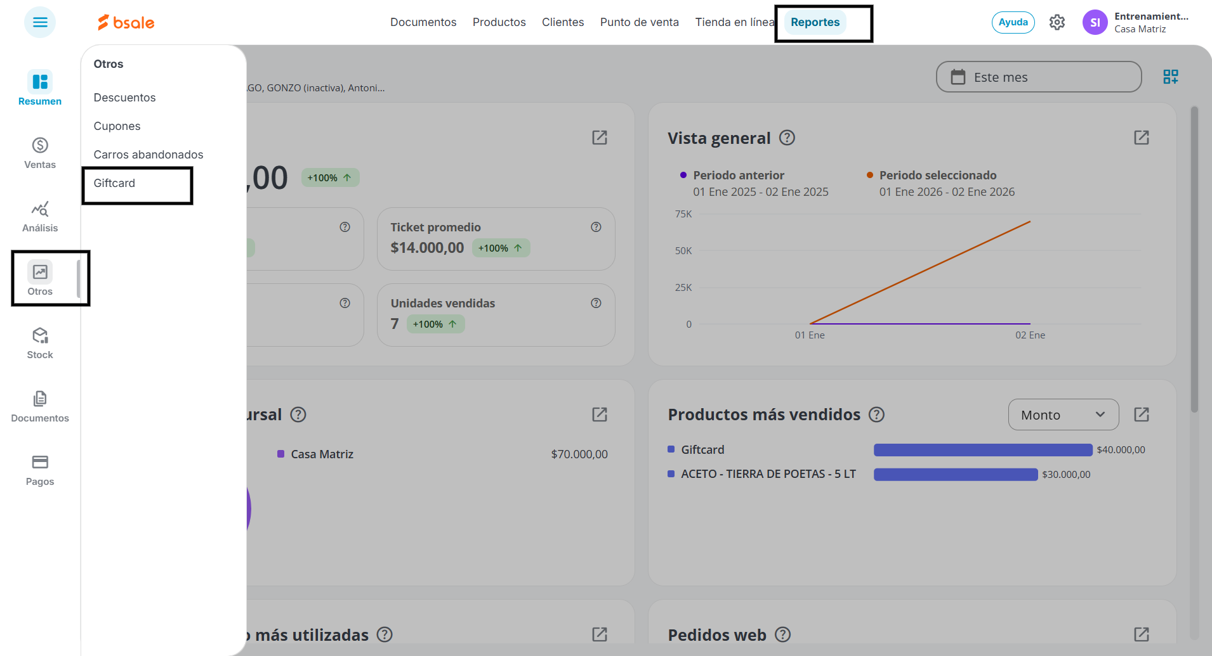Open the Ventas sidebar section

click(x=40, y=153)
